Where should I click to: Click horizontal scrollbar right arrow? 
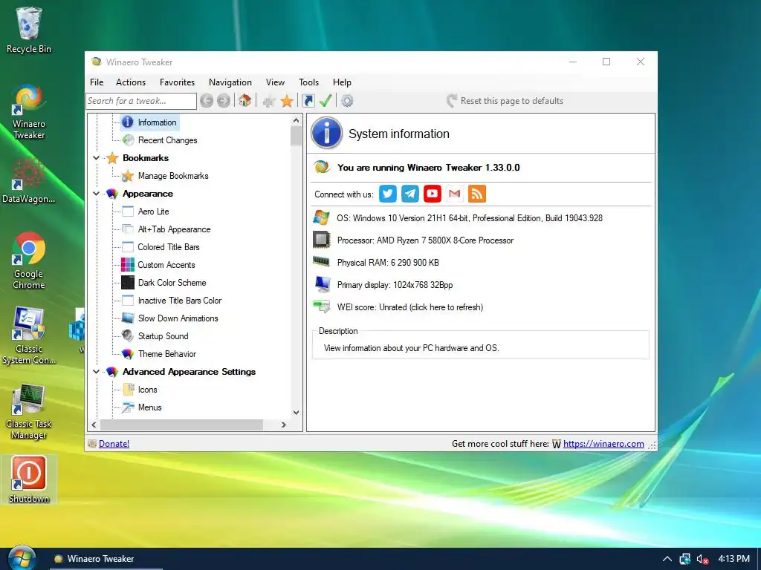pyautogui.click(x=284, y=425)
